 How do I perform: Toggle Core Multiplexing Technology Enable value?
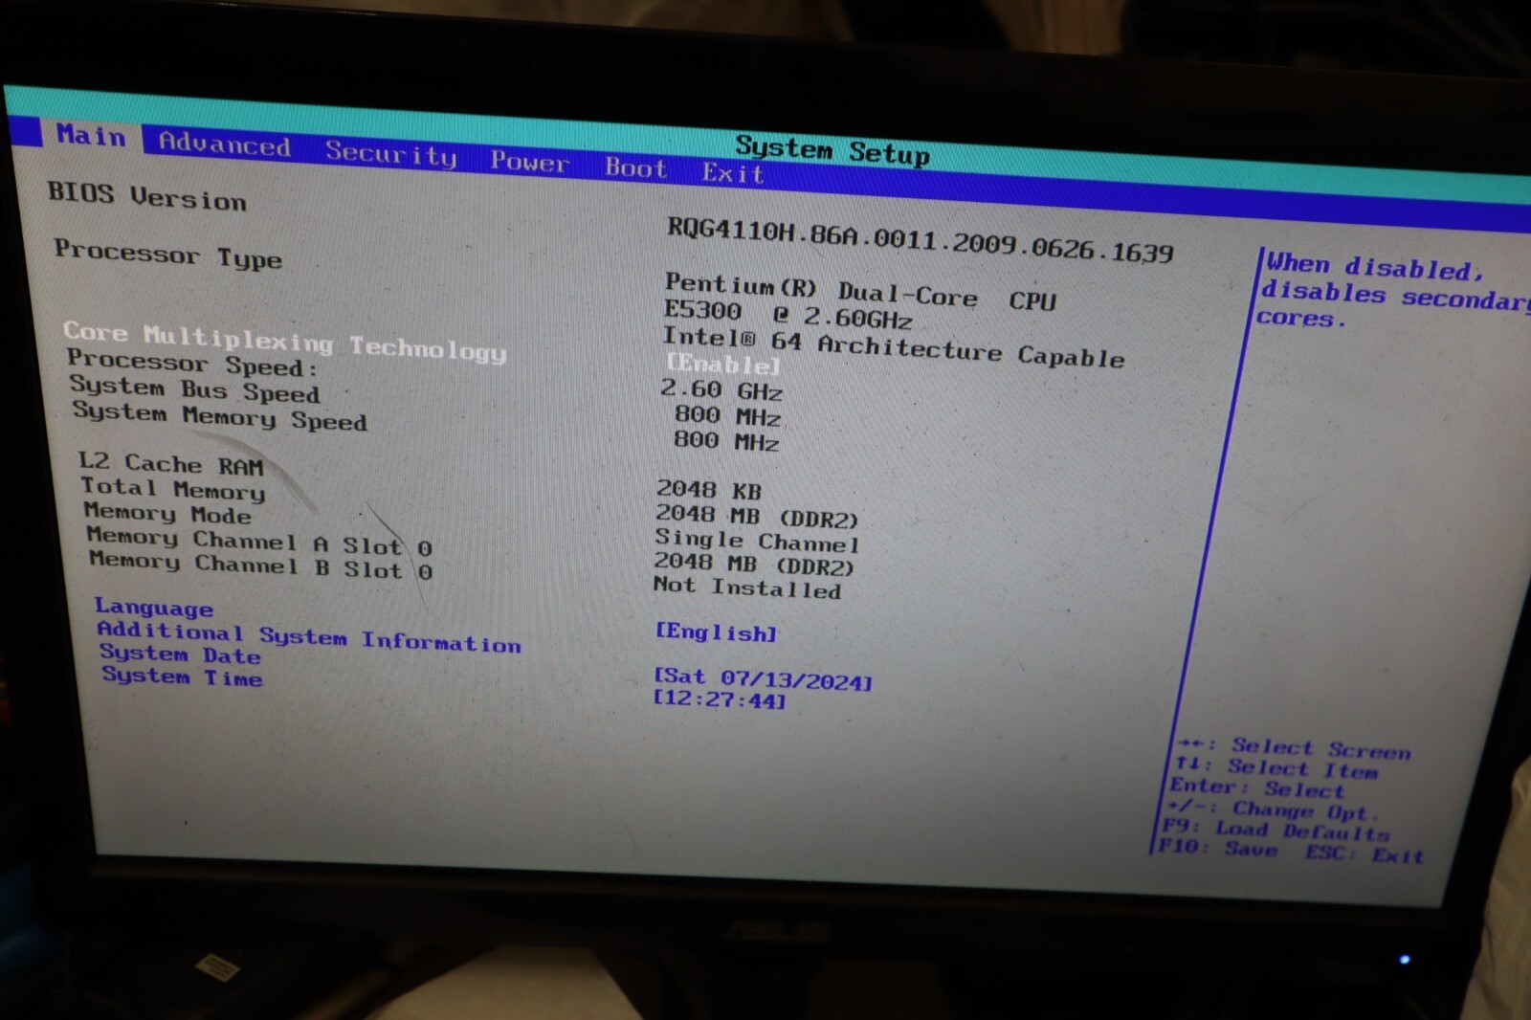[x=723, y=364]
